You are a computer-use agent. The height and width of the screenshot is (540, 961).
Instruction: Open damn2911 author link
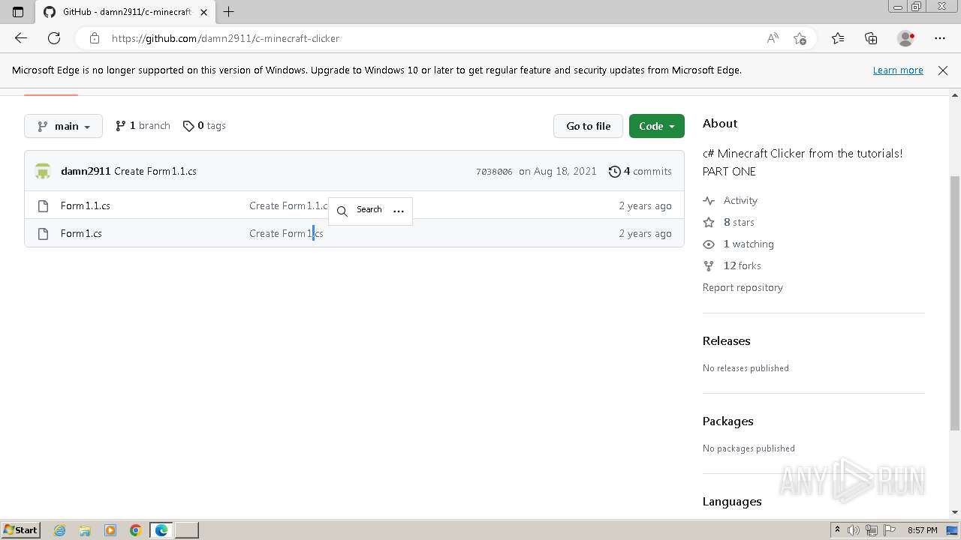tap(86, 171)
